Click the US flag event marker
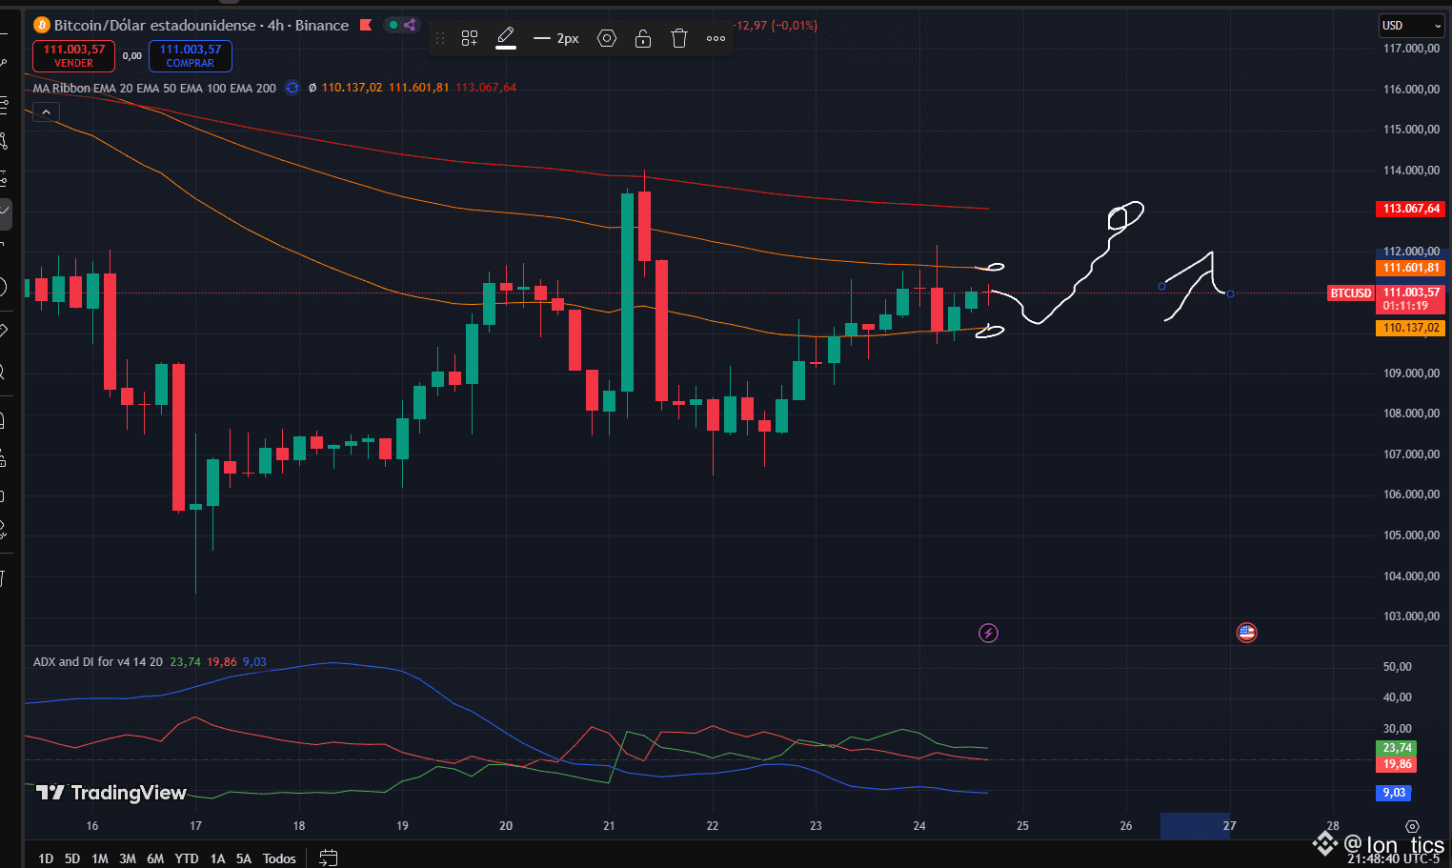Viewport: 1452px width, 868px height. (1246, 632)
